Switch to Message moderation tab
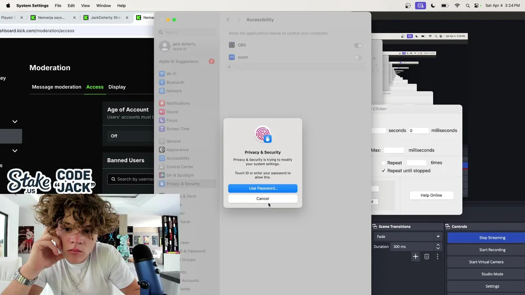The height and width of the screenshot is (295, 525). pyautogui.click(x=57, y=87)
